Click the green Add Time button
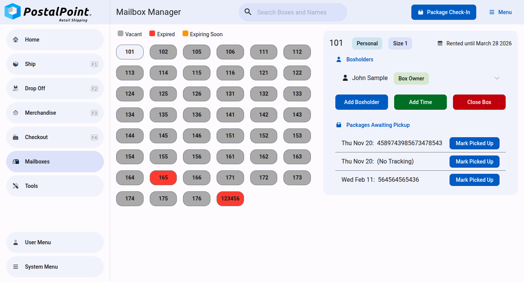The height and width of the screenshot is (282, 524). (x=420, y=102)
